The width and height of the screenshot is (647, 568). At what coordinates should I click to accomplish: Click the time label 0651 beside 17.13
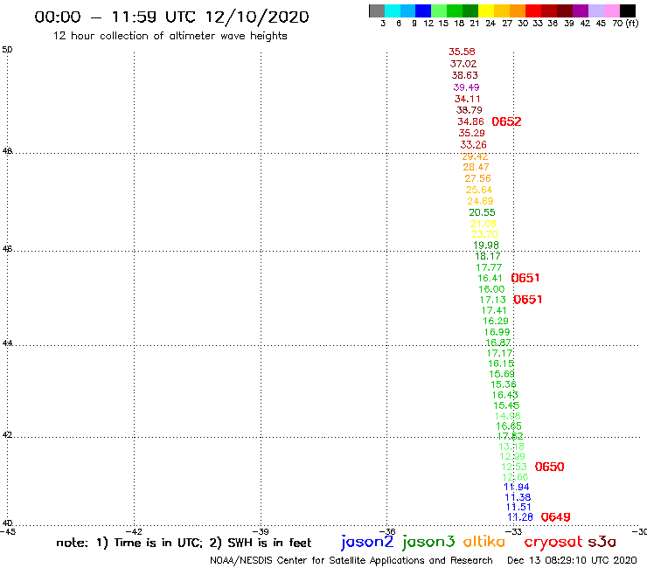[528, 300]
